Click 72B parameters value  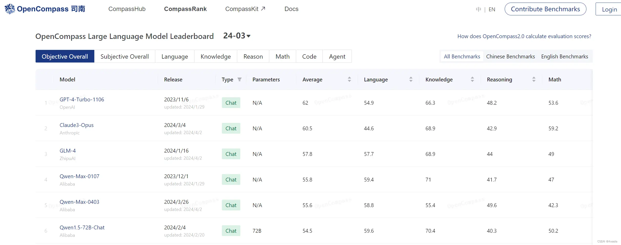point(257,231)
